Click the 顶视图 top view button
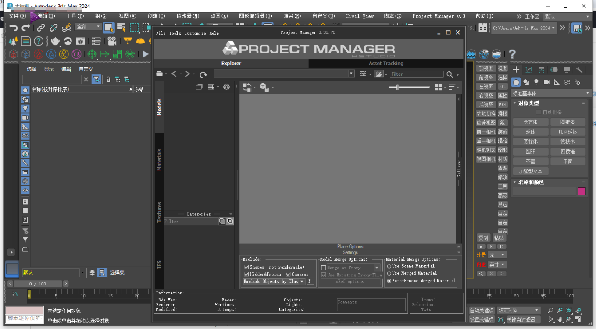Screen dimensions: 596x329 pos(486,68)
